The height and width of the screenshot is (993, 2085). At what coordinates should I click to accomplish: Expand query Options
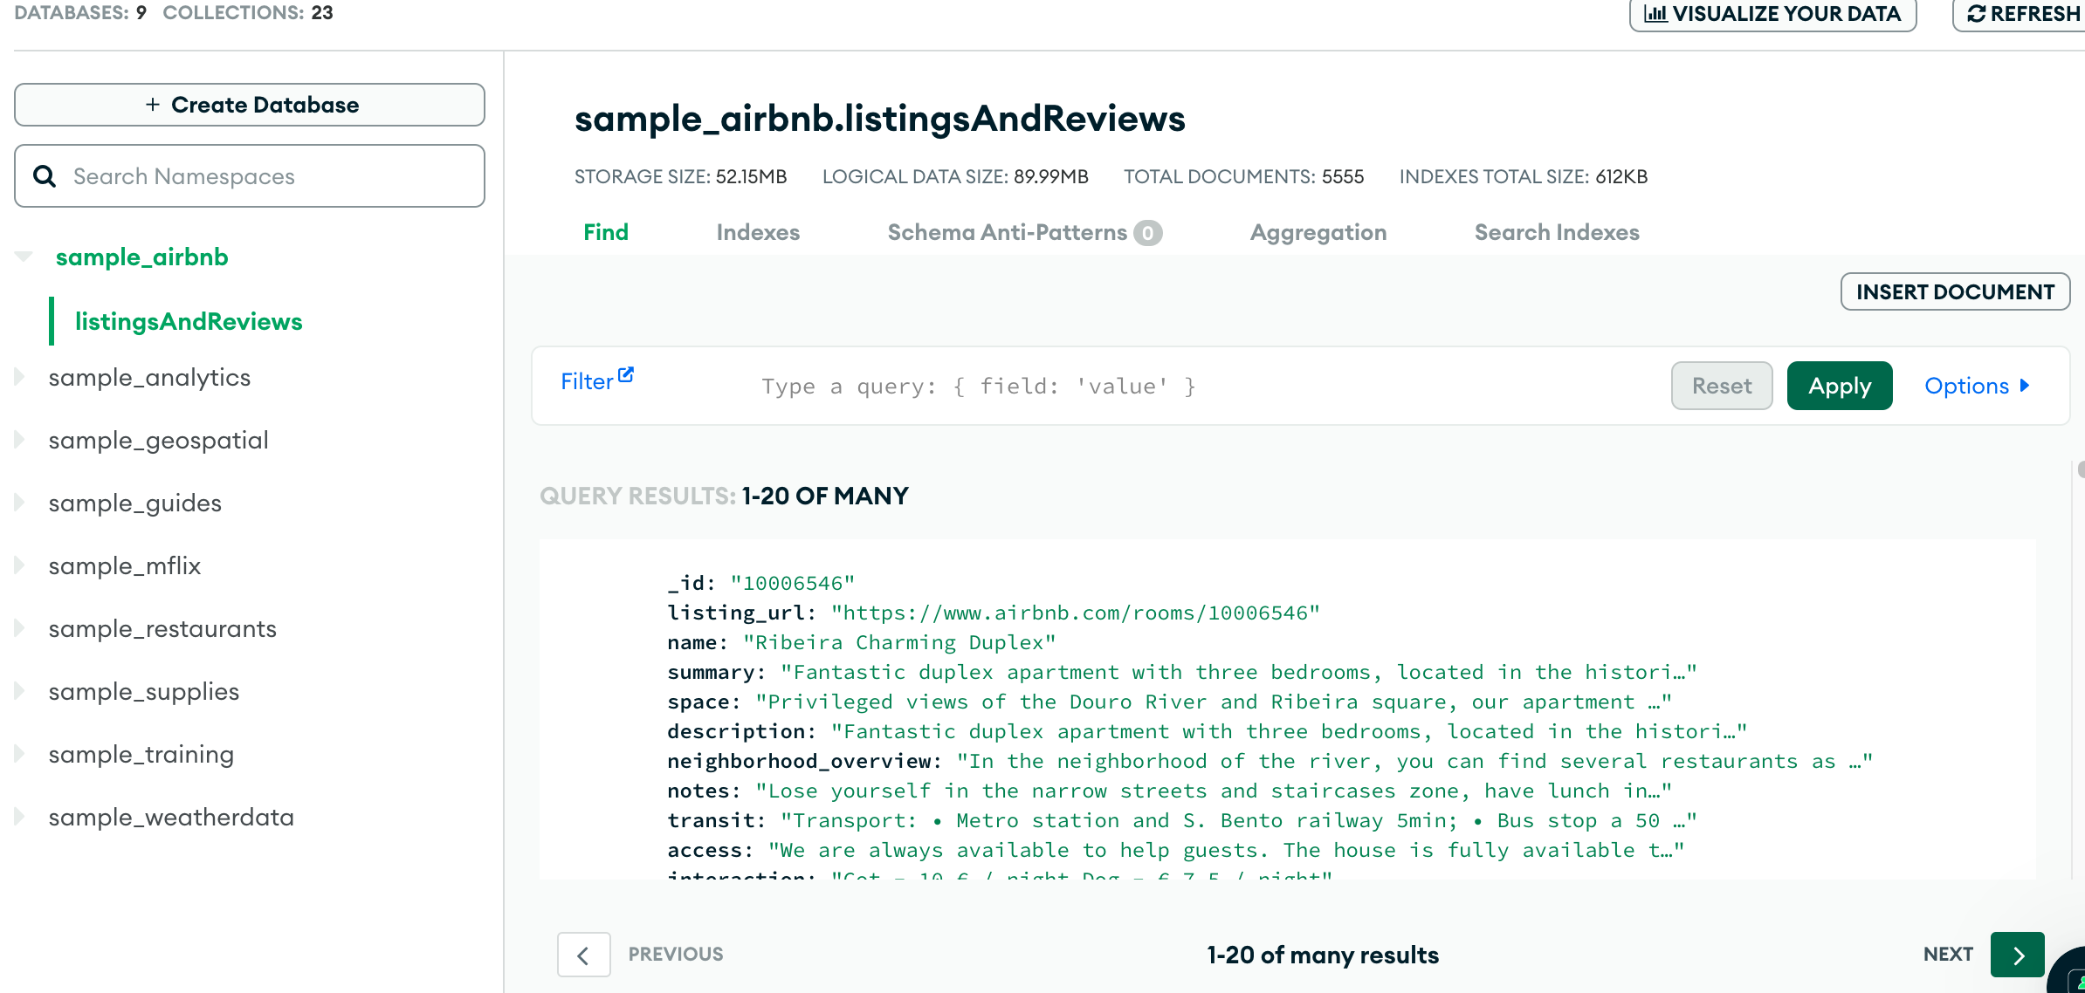(x=1977, y=386)
